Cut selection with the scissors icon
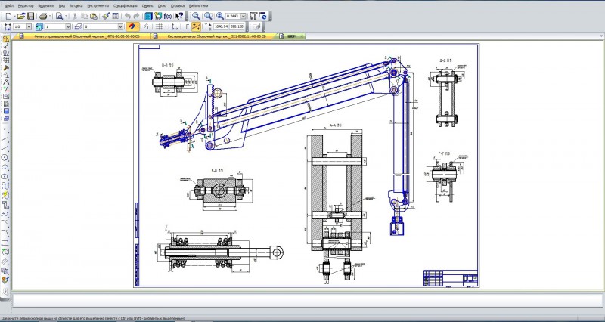Viewport: 605px width, 322px height. 75,16
